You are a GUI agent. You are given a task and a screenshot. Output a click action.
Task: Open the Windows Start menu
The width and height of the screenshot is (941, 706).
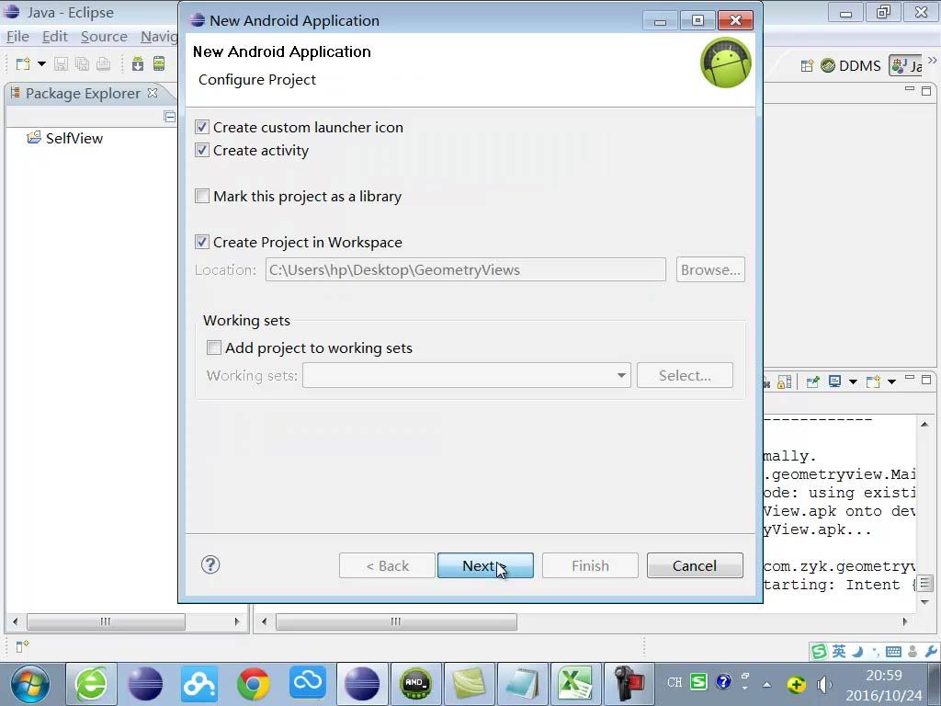point(29,684)
